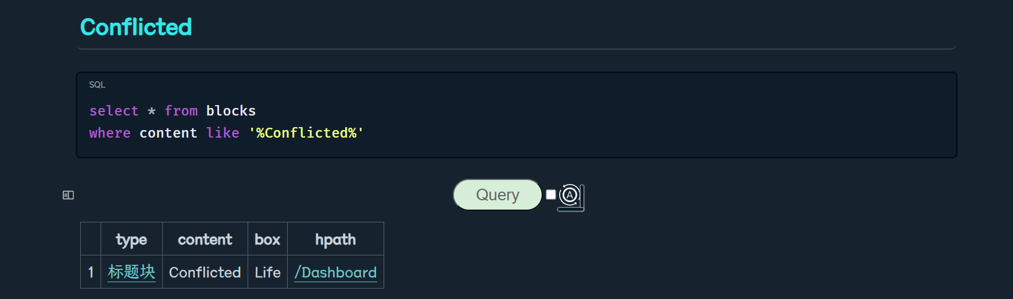Click the 'blocks' table name in code
Viewport: 1013px width, 299px height.
coord(231,111)
